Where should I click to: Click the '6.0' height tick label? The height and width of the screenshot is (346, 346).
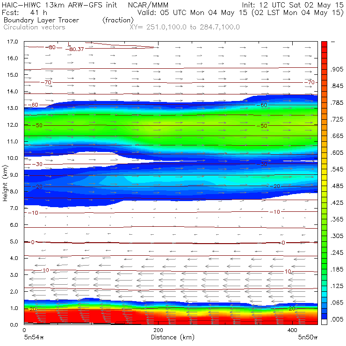click(x=14, y=224)
